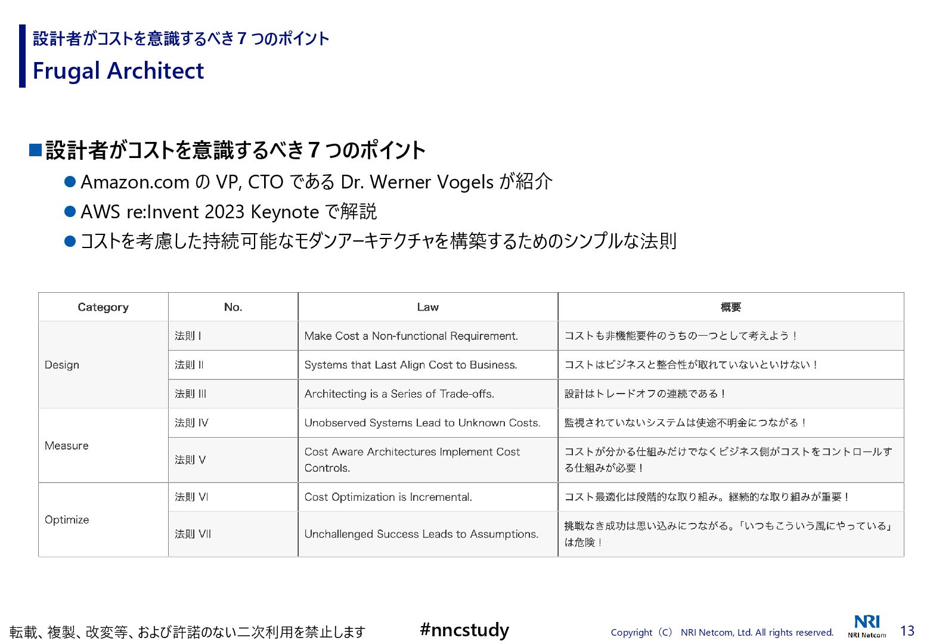Click the 'Law' column header
Image resolution: width=930 pixels, height=644 pixels.
tap(428, 307)
